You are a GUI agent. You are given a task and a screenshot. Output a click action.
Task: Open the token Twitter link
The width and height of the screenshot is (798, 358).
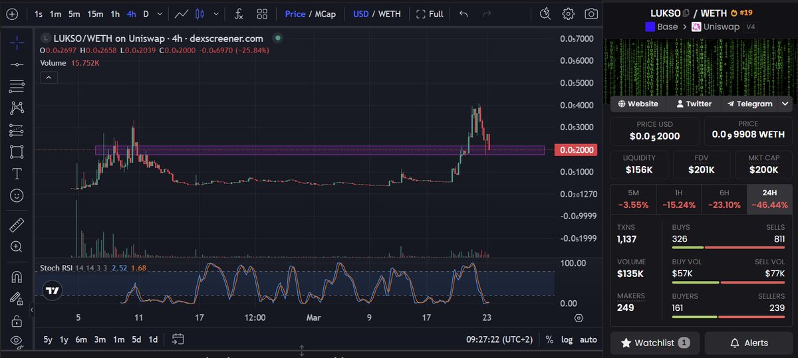click(x=694, y=104)
